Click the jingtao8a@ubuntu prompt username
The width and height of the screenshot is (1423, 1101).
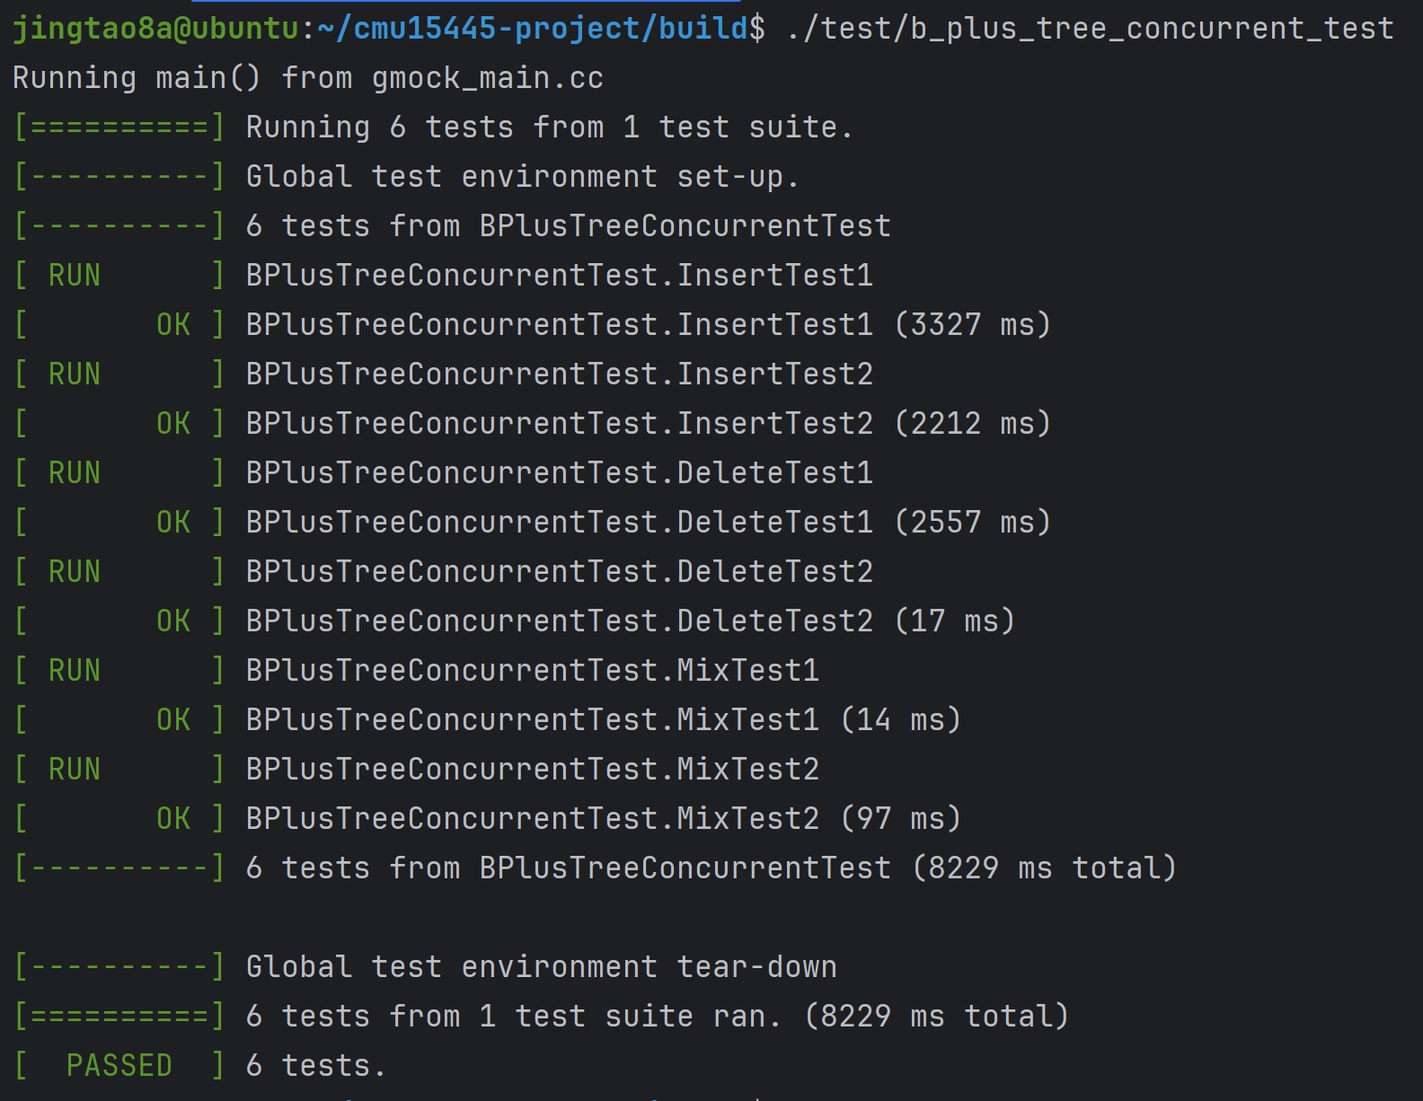click(155, 29)
